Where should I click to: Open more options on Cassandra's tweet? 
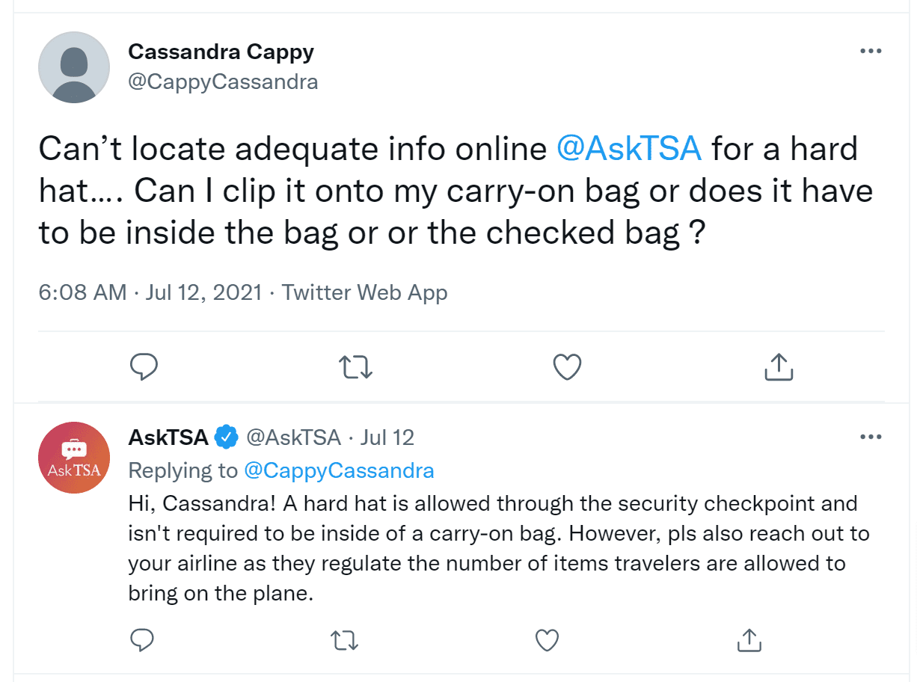click(x=871, y=52)
